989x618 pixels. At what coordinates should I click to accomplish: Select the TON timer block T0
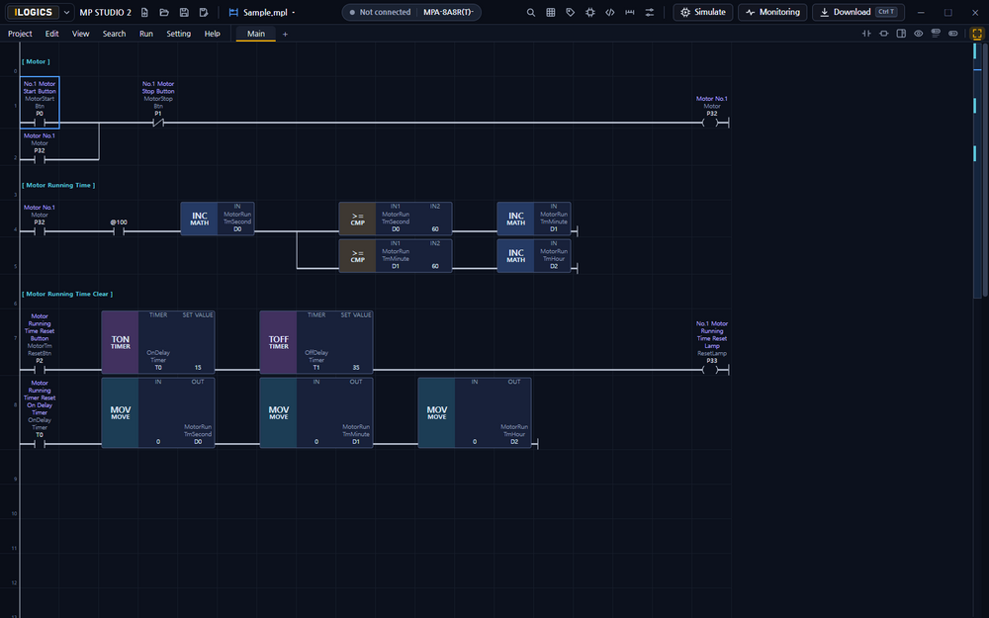157,342
